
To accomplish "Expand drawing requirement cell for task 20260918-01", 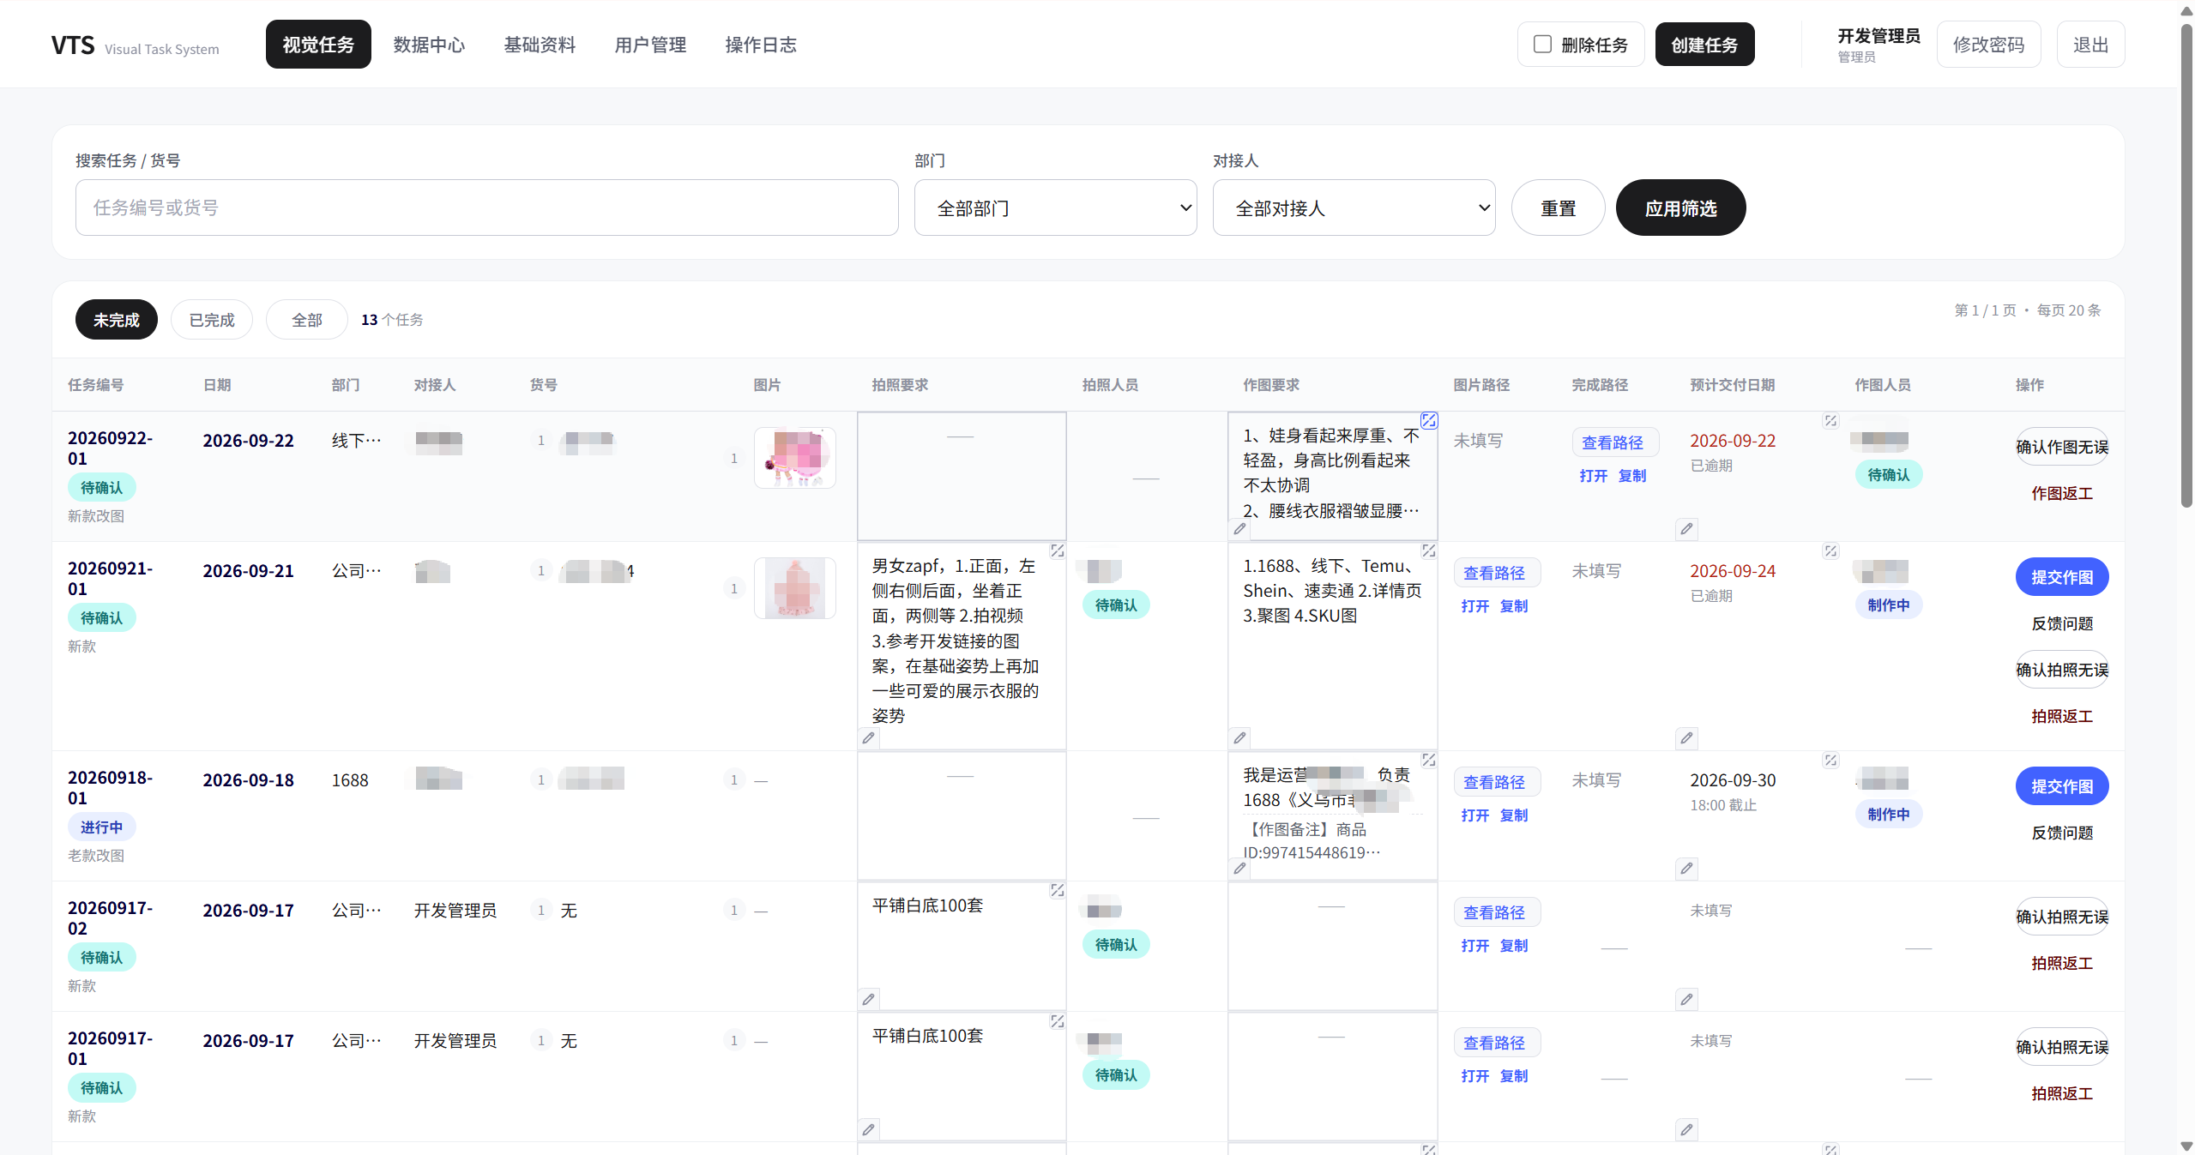I will click(x=1429, y=760).
